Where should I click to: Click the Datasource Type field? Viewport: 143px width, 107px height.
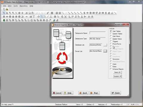pos(97,39)
